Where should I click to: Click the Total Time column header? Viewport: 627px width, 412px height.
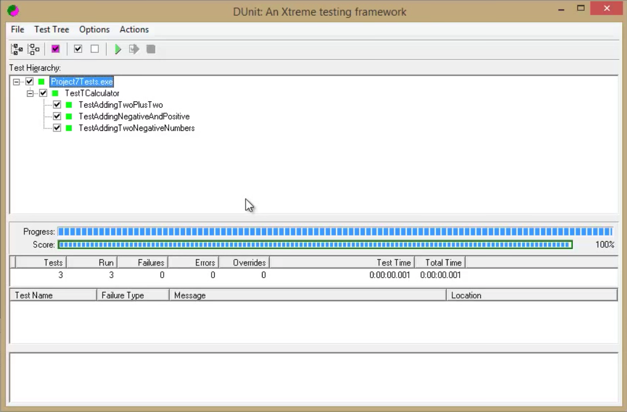440,262
